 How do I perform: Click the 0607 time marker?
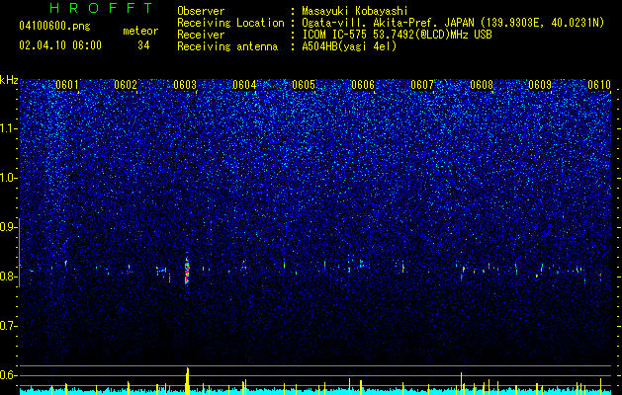(422, 85)
